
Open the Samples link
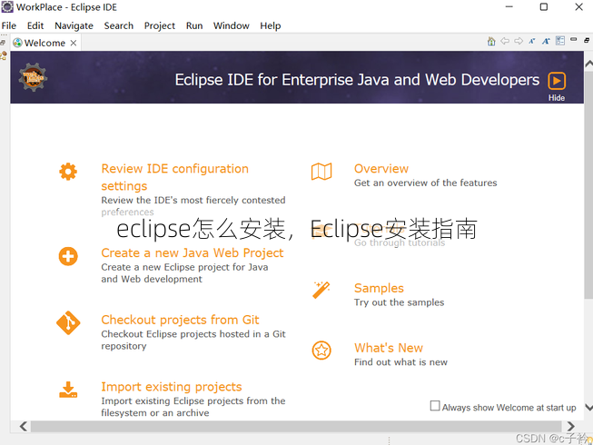379,288
